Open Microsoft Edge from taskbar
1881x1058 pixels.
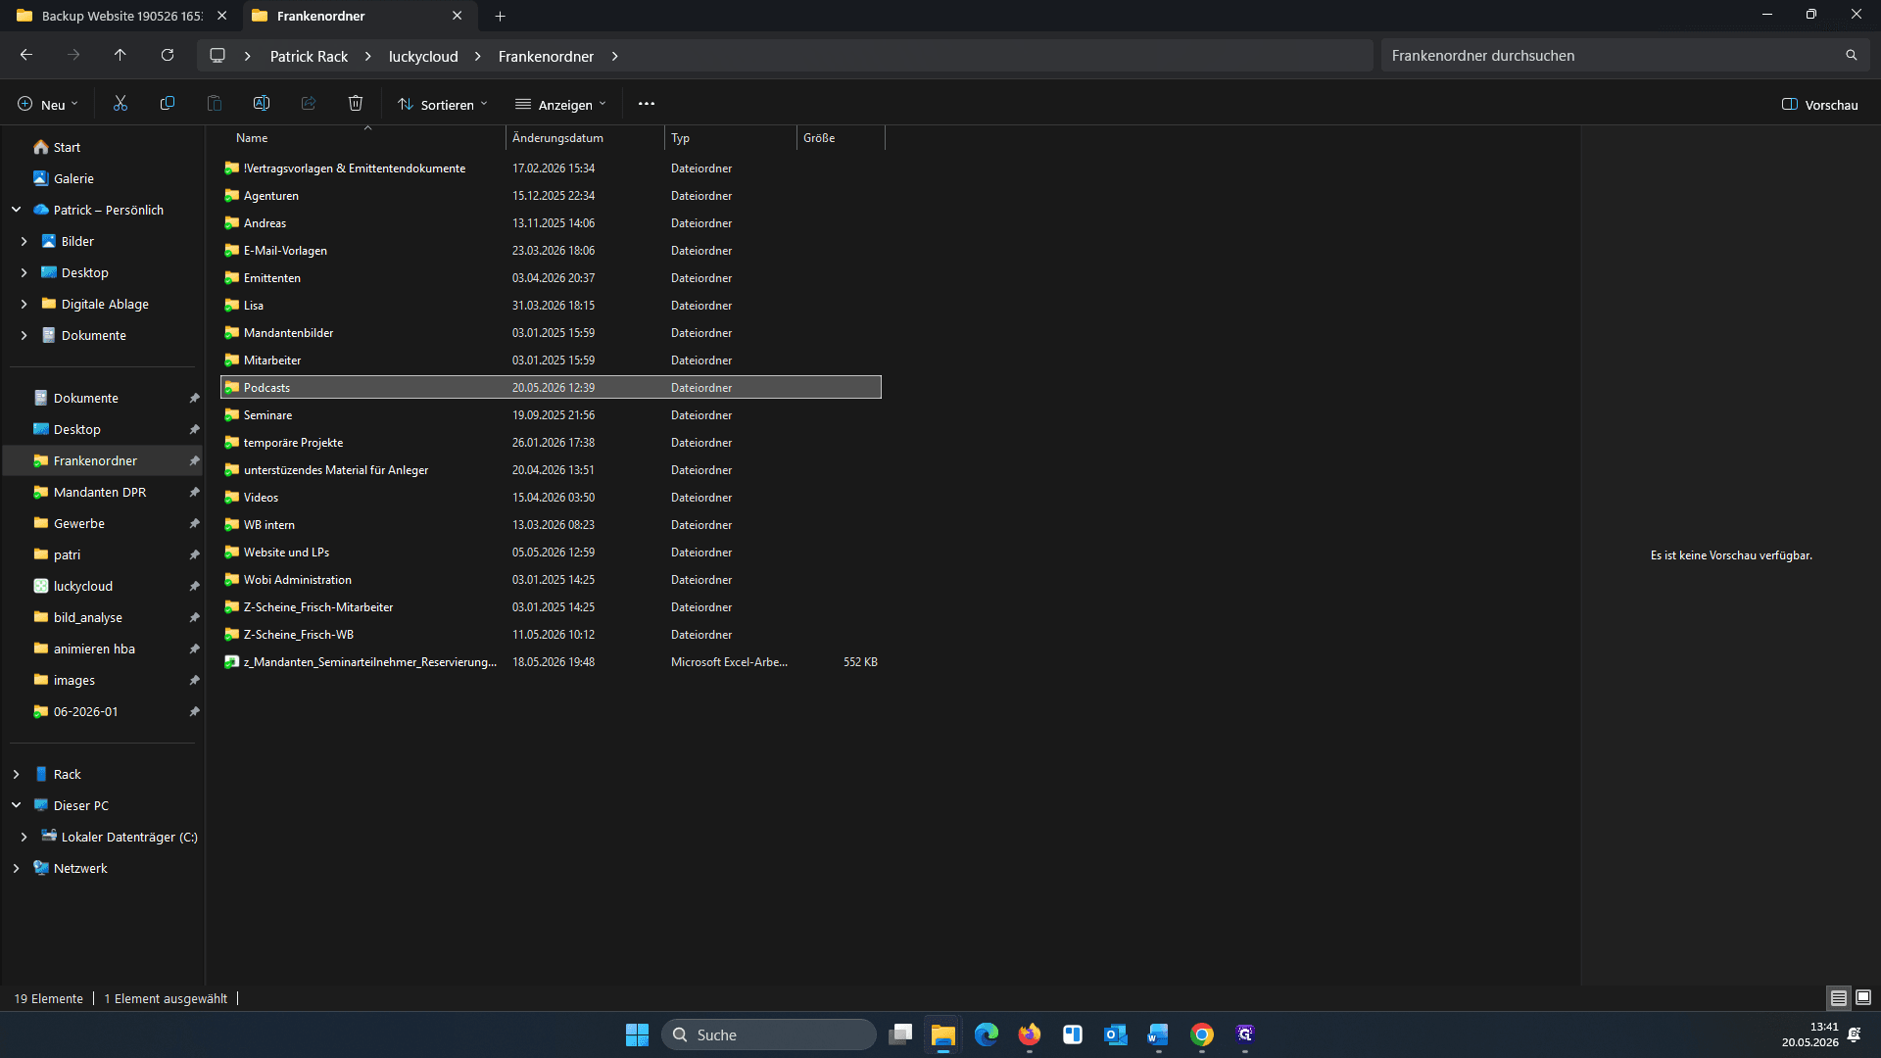(x=987, y=1034)
